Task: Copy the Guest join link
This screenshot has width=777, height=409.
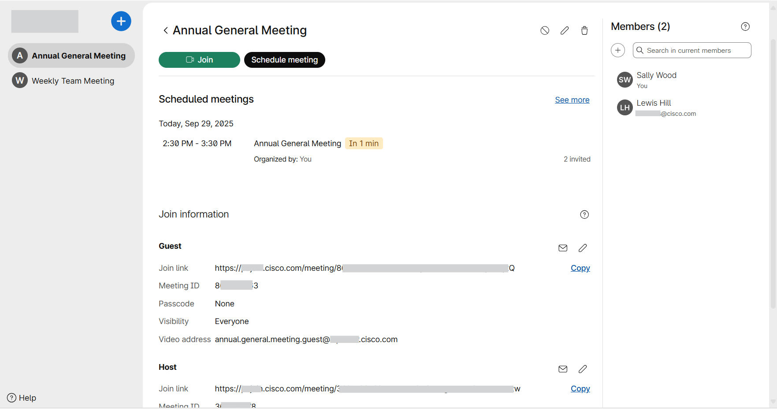Action: coord(580,268)
